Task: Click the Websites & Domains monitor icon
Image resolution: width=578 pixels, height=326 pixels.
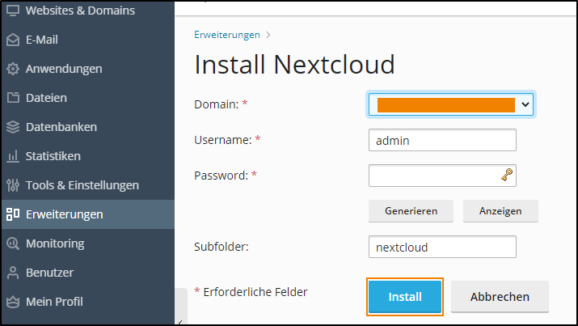Action: (x=12, y=11)
